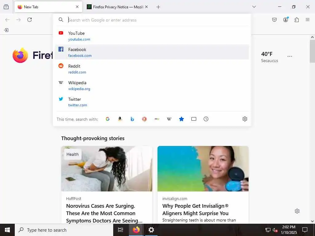The image size is (315, 236).
Task: Open the new tab personalize gear
Action: [x=297, y=211]
